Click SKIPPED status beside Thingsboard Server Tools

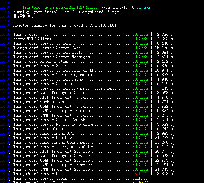pos(140,178)
